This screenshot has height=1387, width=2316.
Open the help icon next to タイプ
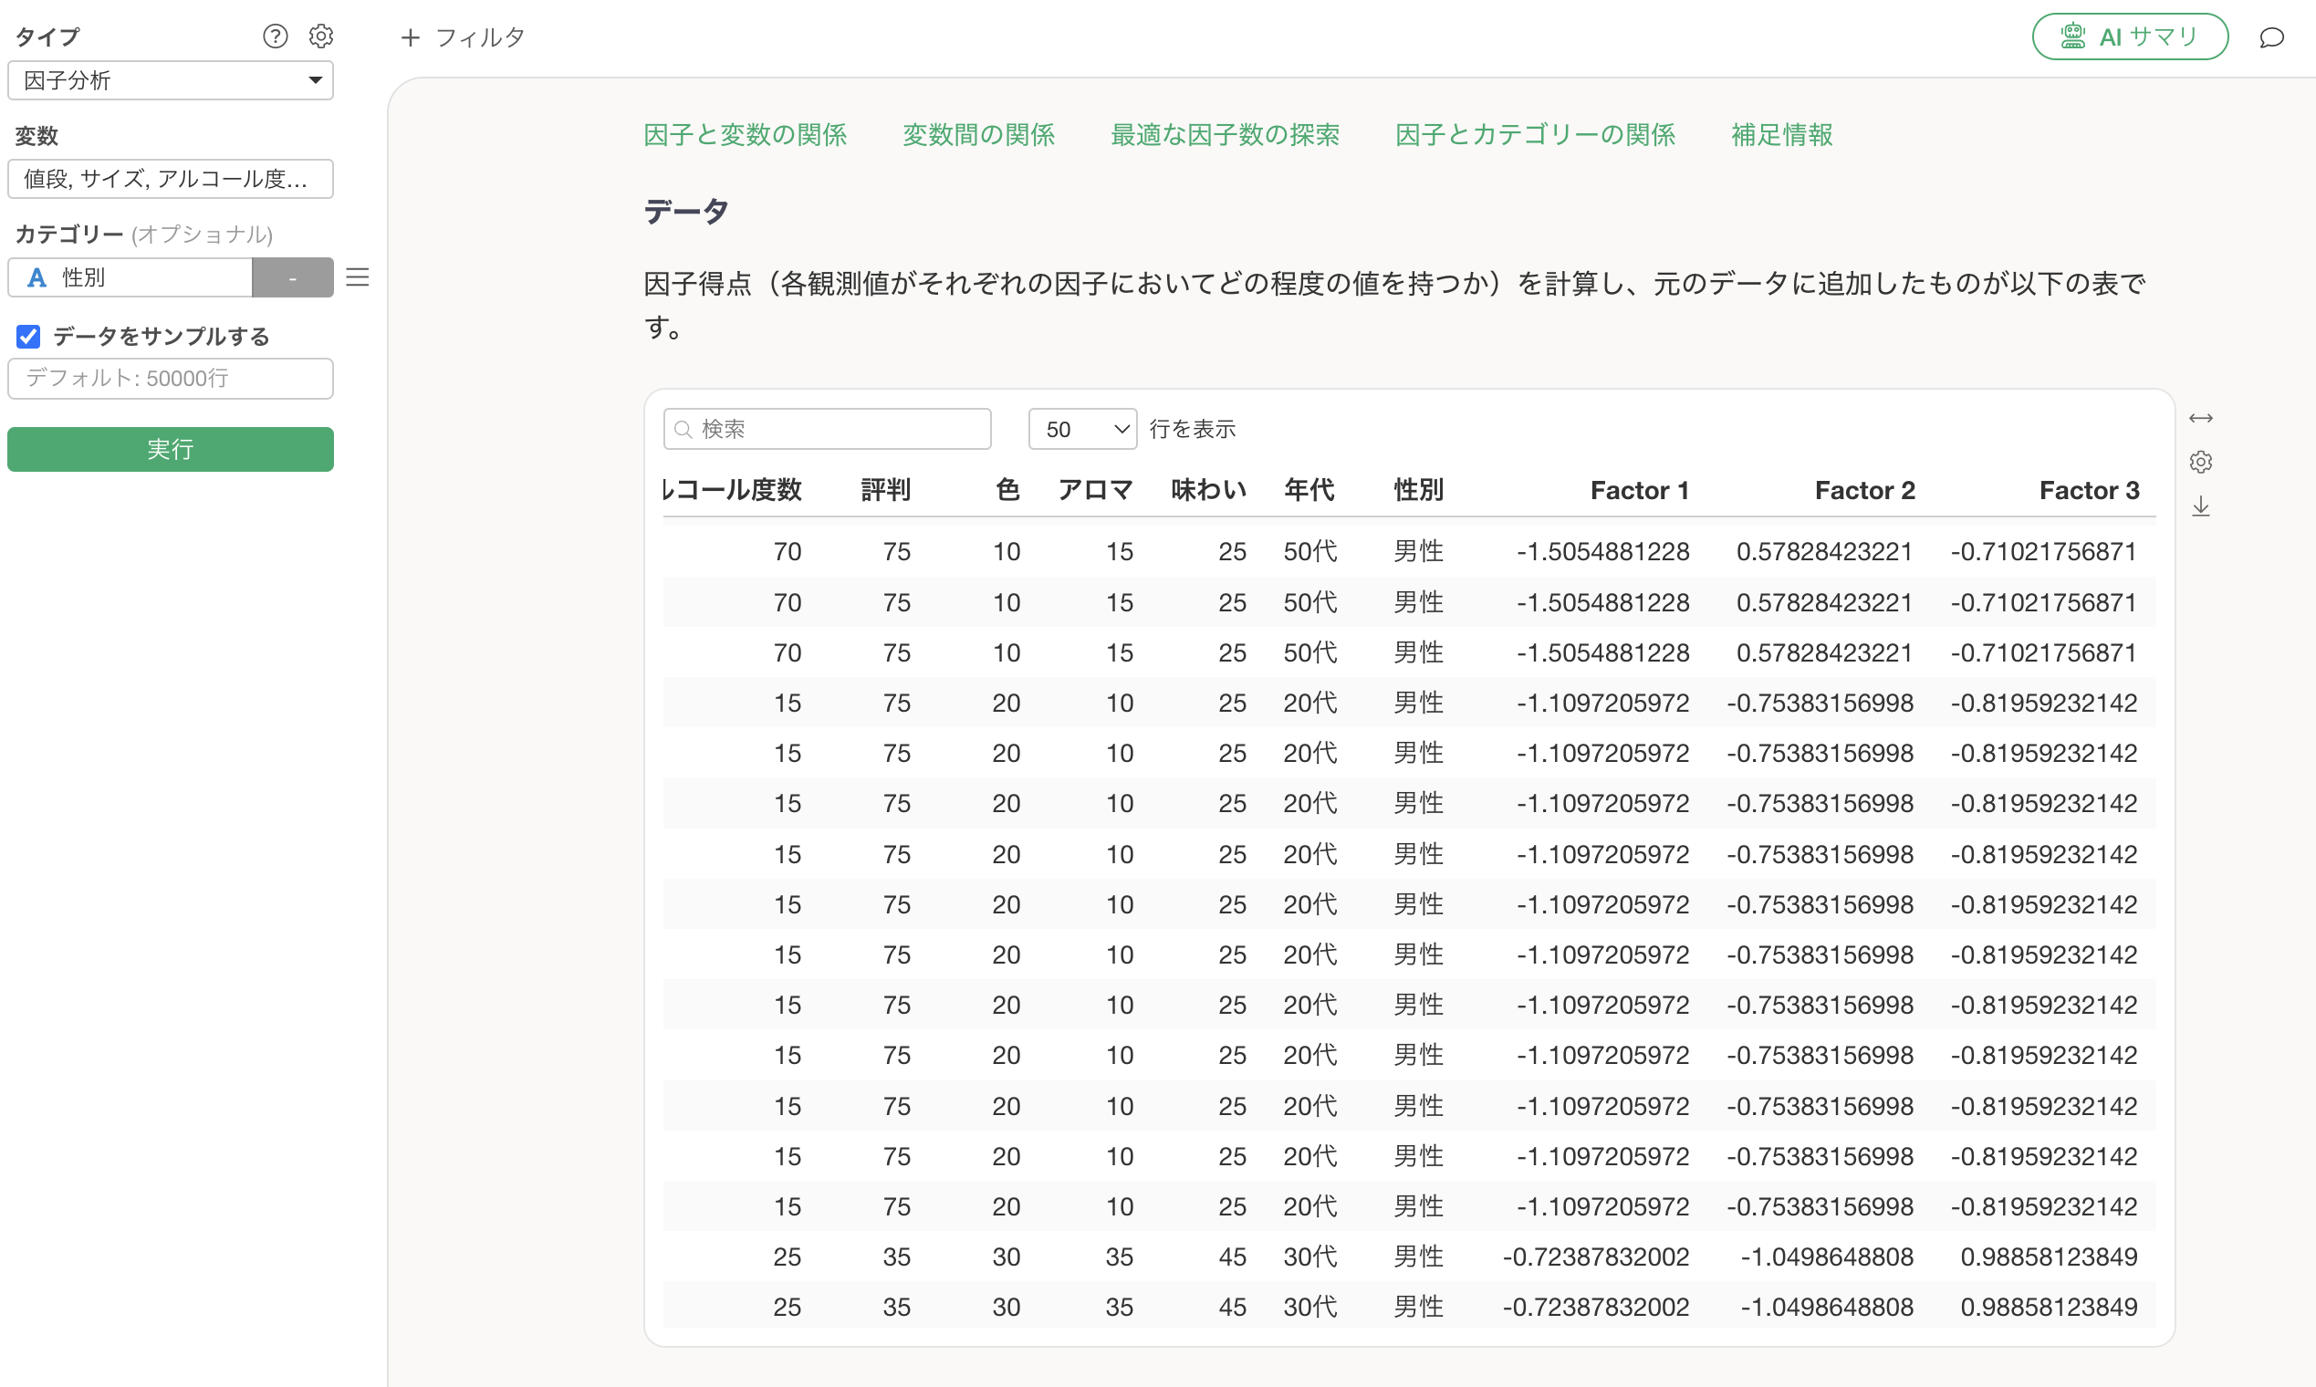tap(275, 36)
